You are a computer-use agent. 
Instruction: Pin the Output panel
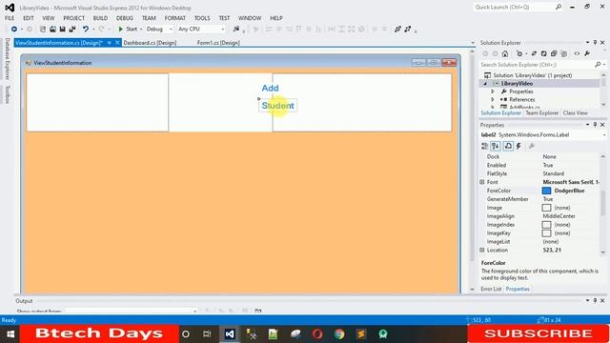point(595,301)
